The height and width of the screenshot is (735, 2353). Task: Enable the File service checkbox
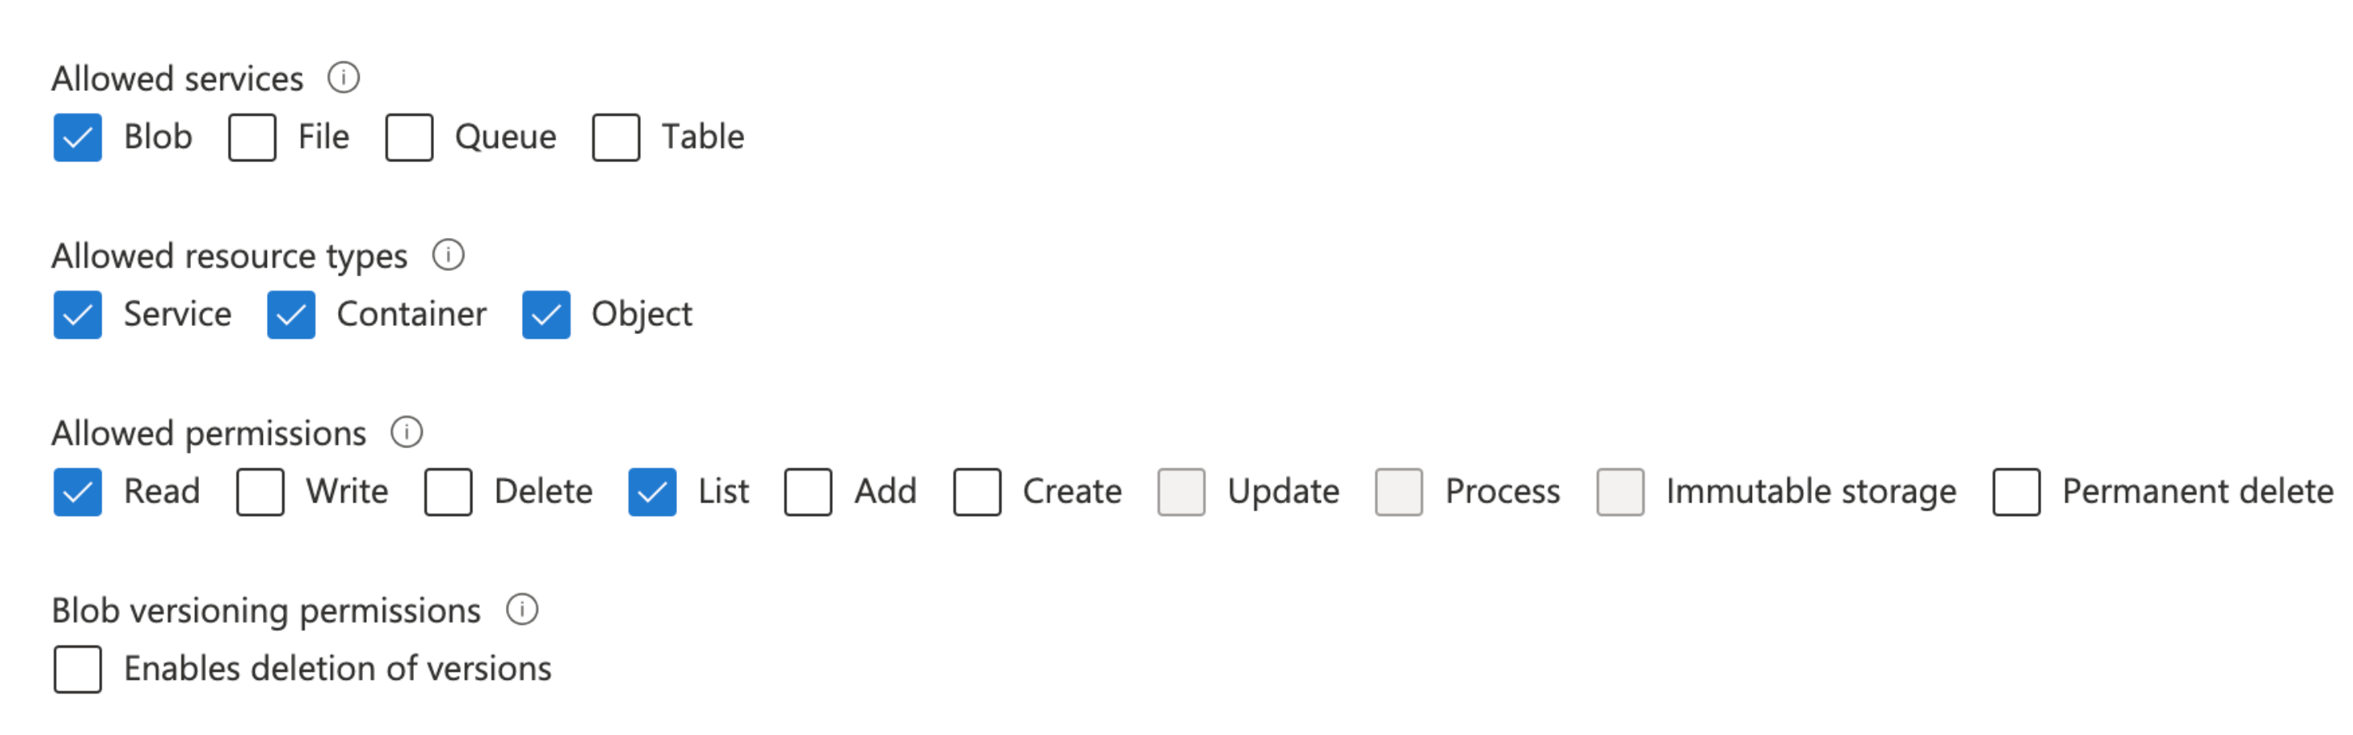(252, 138)
